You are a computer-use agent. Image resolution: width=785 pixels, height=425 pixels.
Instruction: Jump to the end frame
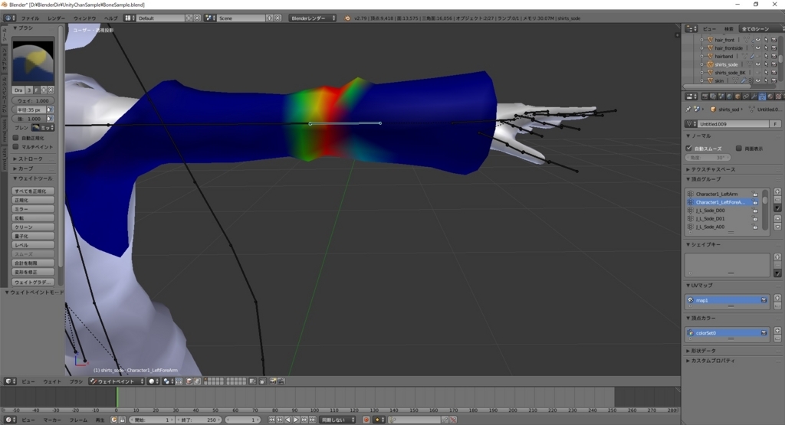(x=313, y=420)
